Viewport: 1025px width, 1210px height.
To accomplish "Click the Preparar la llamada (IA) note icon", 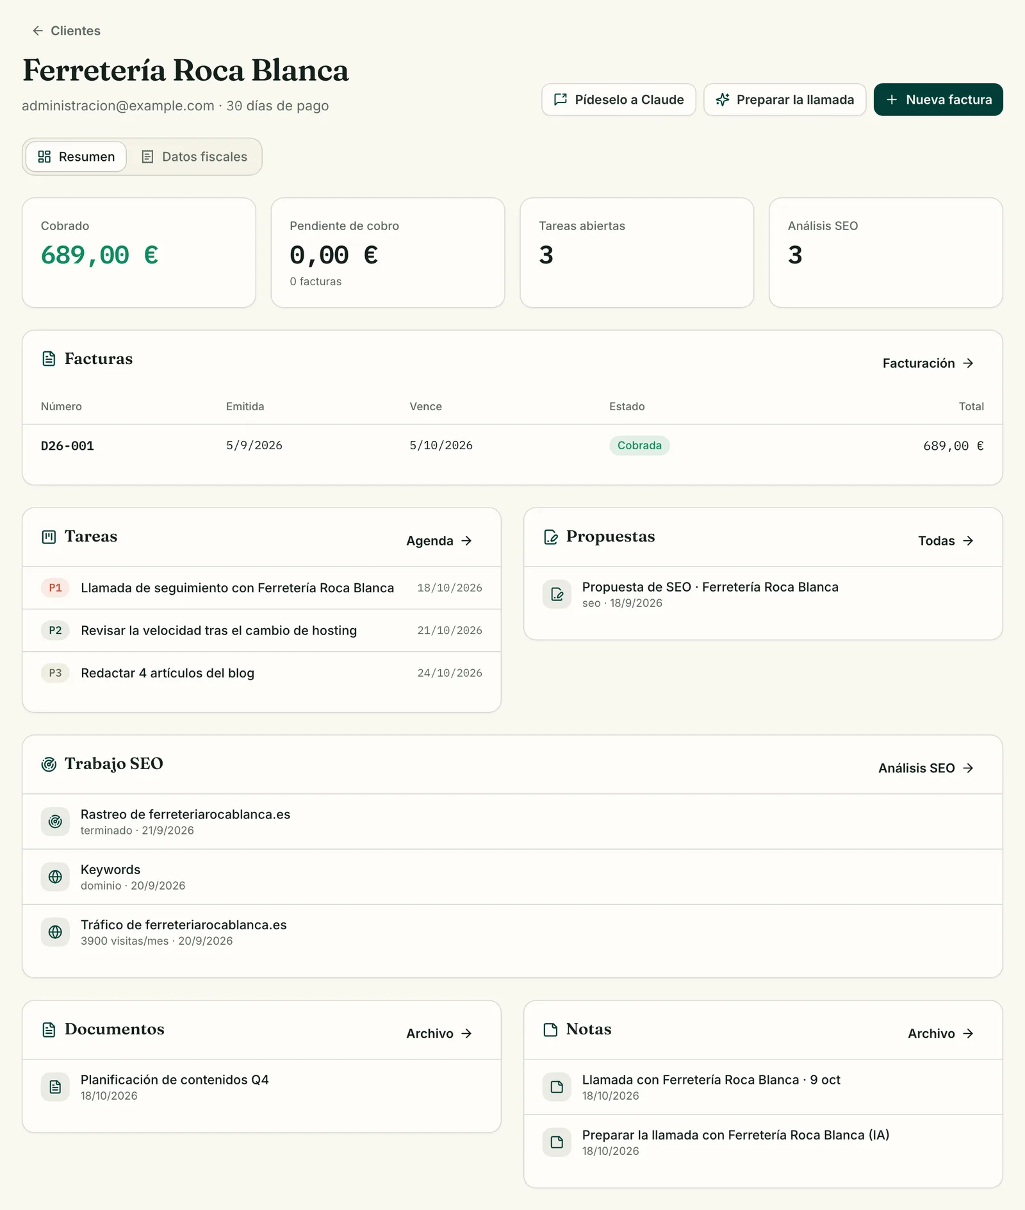I will [557, 1142].
